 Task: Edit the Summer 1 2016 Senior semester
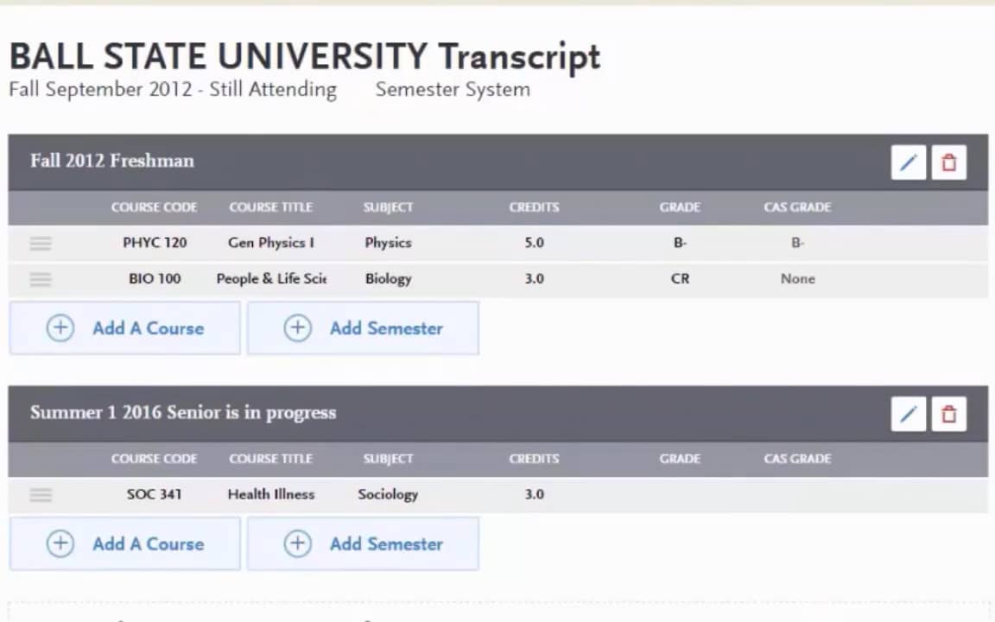[908, 414]
